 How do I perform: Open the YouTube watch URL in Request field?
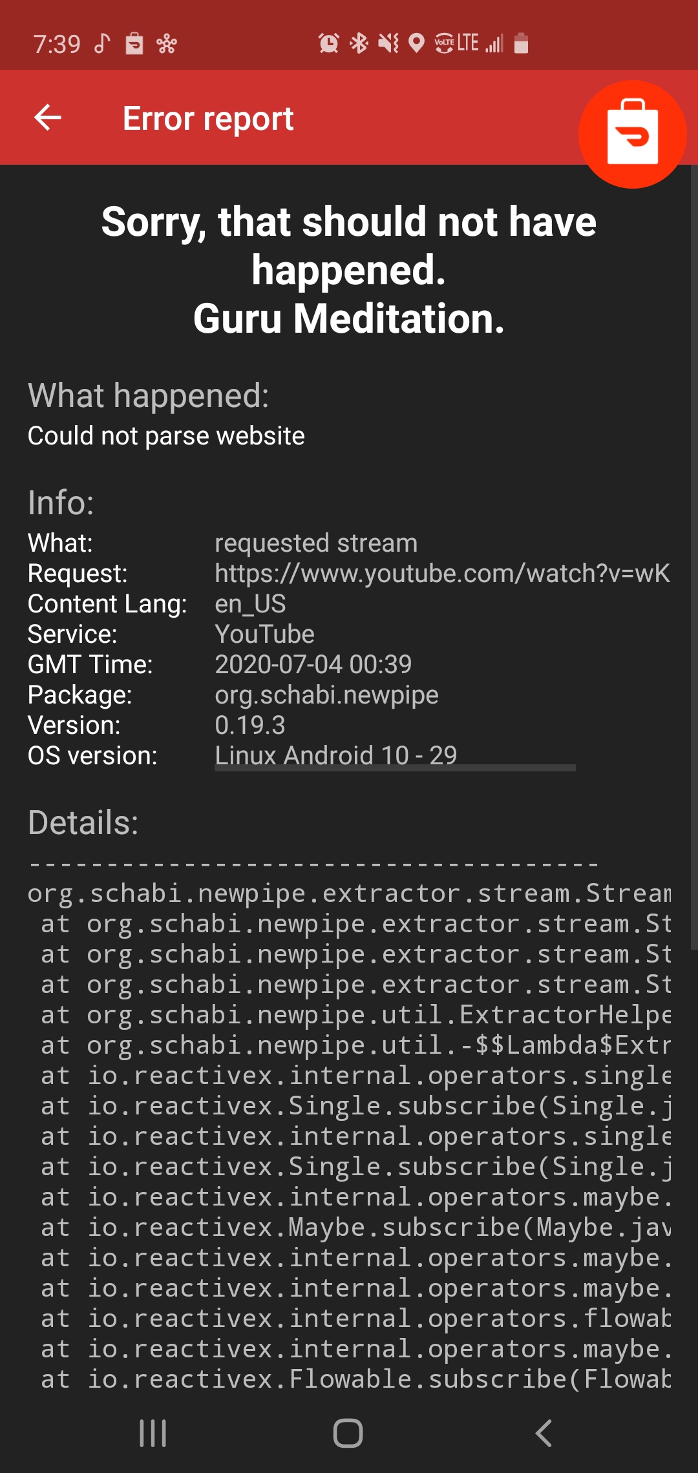[x=443, y=573]
